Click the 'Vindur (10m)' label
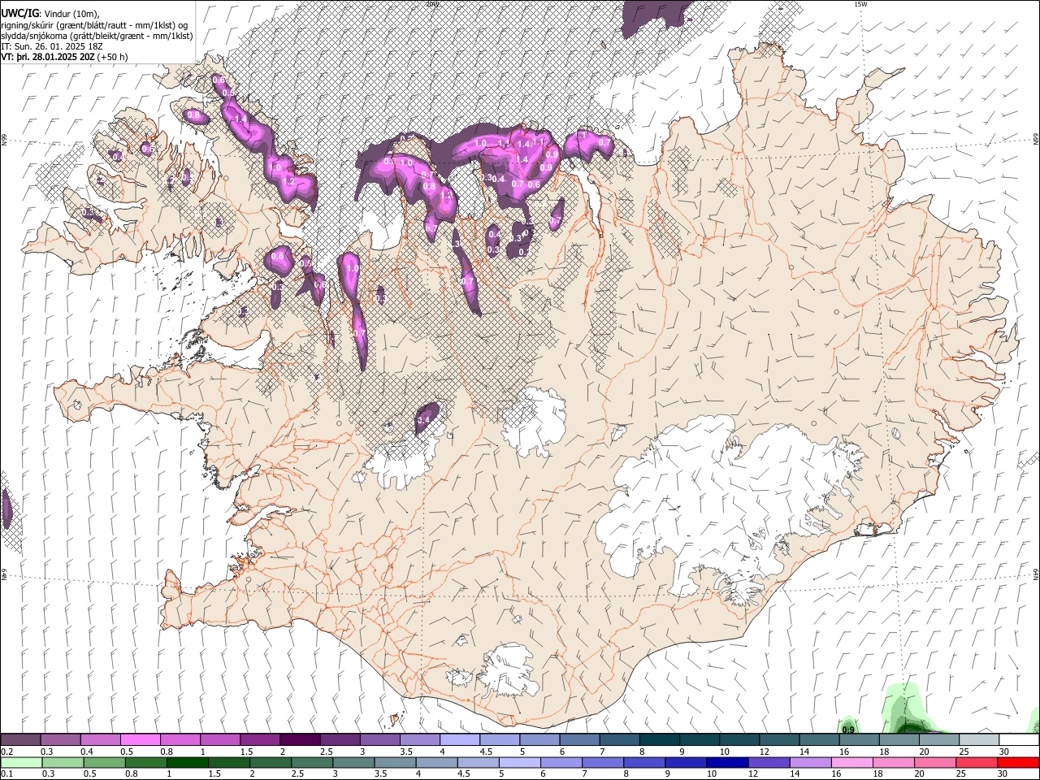The height and width of the screenshot is (780, 1040). pyautogui.click(x=71, y=13)
